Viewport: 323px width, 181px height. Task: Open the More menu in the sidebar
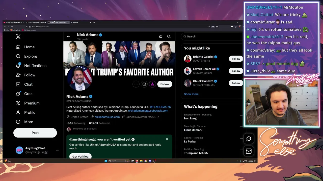(24, 122)
